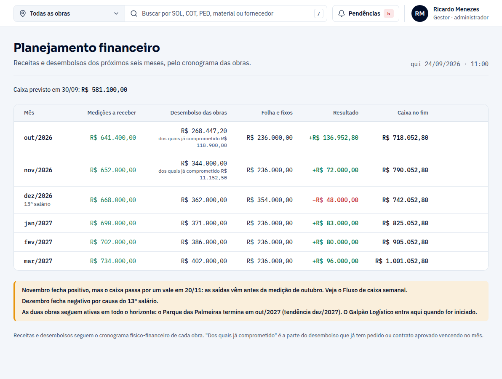The width and height of the screenshot is (502, 379).
Task: Click the location pin icon beside Todas as obras
Action: coord(23,13)
